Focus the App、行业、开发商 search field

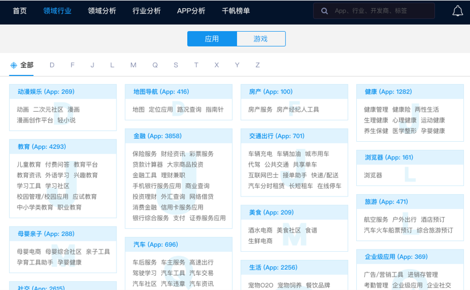[x=374, y=11]
